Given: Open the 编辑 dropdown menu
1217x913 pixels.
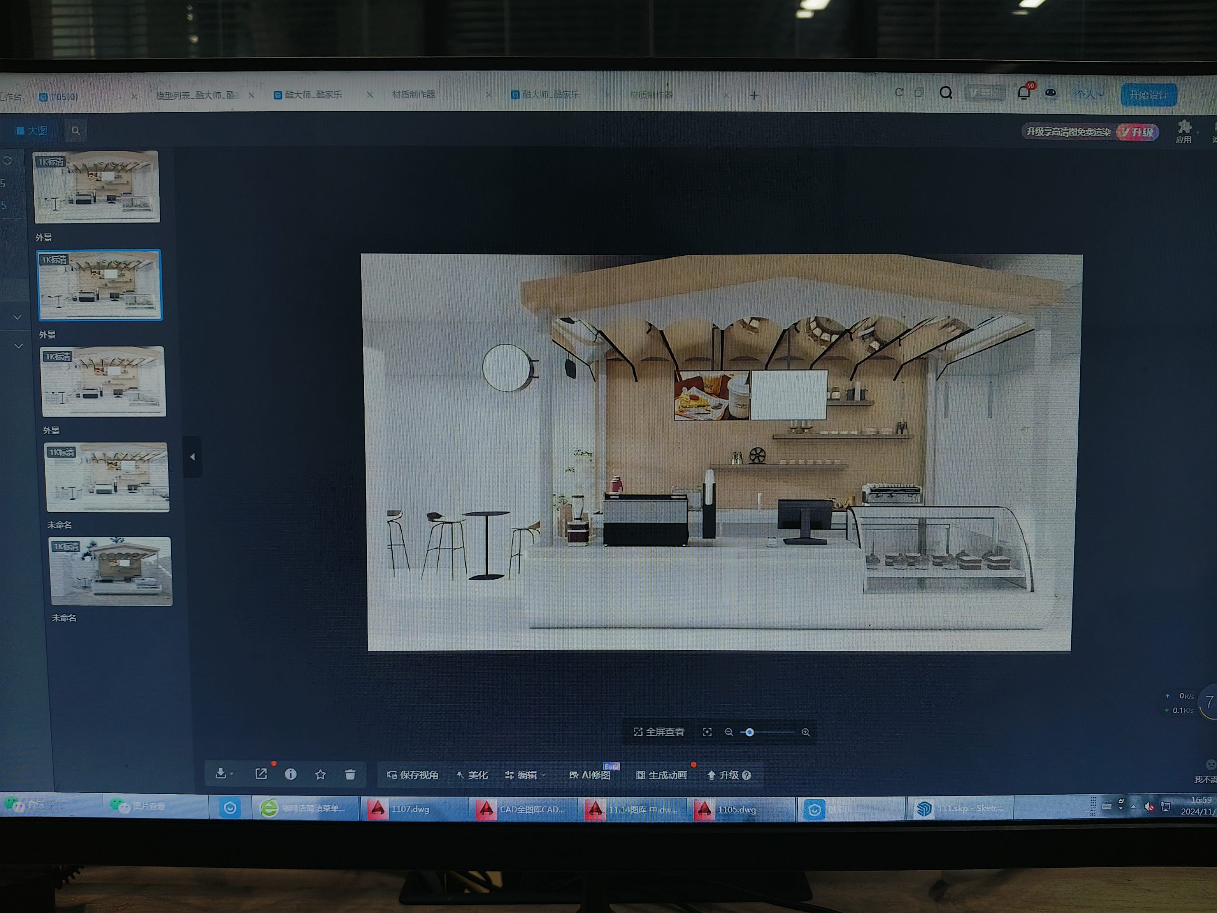Looking at the screenshot, I should coord(525,775).
